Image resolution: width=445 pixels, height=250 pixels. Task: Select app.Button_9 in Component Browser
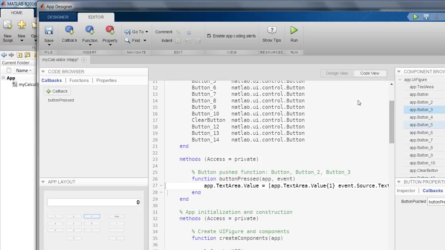coord(421,155)
